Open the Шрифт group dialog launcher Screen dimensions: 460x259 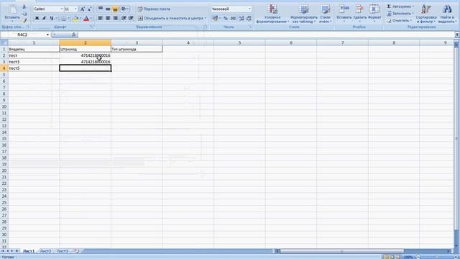point(91,27)
